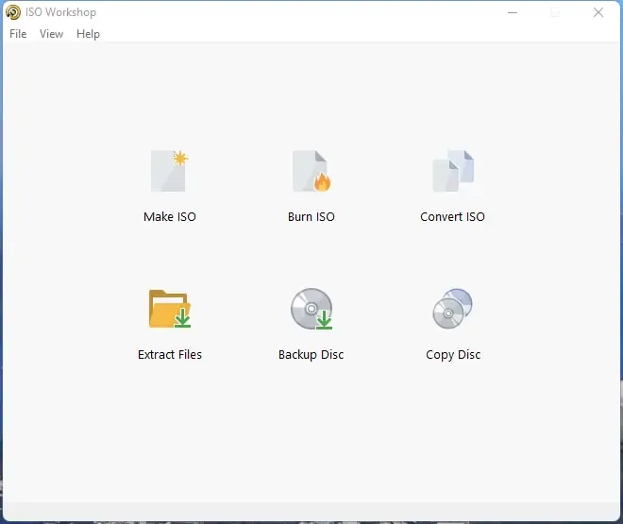Click the Make ISO icon
The height and width of the screenshot is (524, 623).
[x=170, y=171]
